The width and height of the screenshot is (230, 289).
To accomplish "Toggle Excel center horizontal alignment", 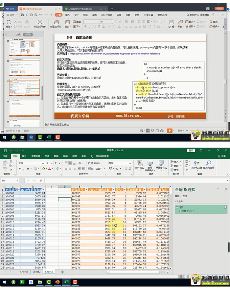I will 70,169.
